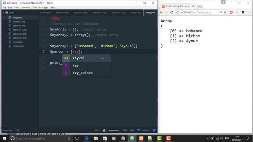Image resolution: width=253 pixels, height=142 pixels.
Task: Click the zoom magnifier in address bar
Action: (x=221, y=12)
